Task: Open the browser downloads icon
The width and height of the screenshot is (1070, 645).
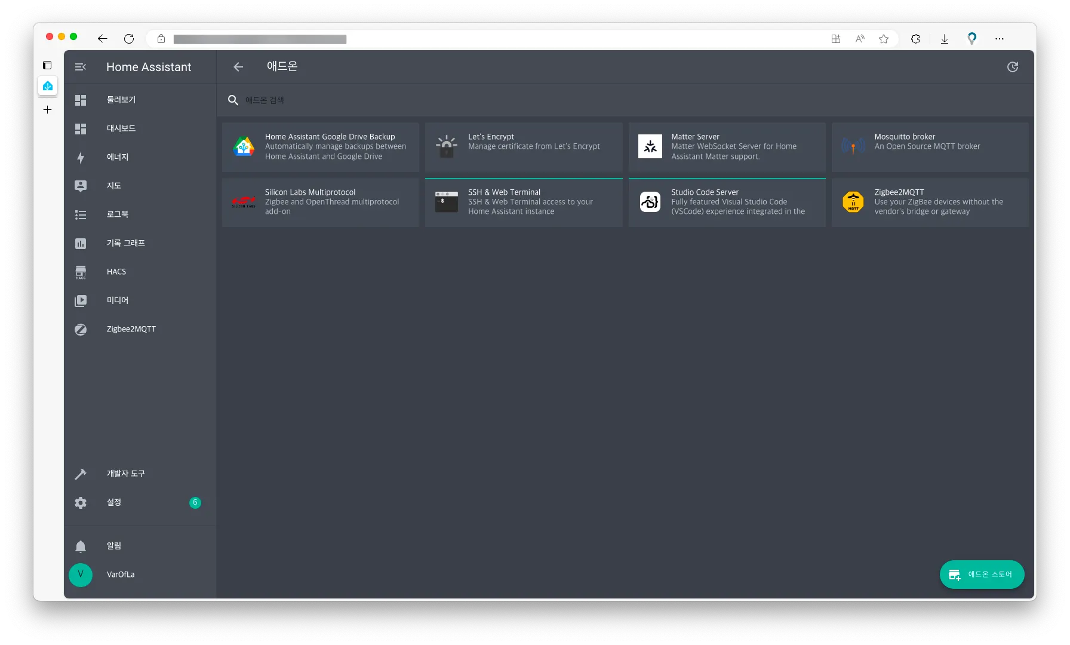Action: pos(945,39)
